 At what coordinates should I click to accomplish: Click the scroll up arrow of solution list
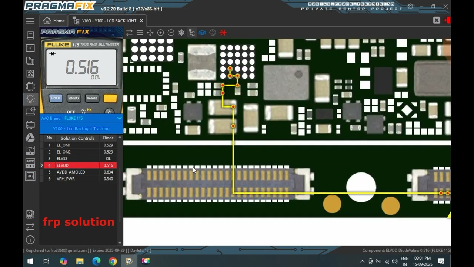point(120,138)
